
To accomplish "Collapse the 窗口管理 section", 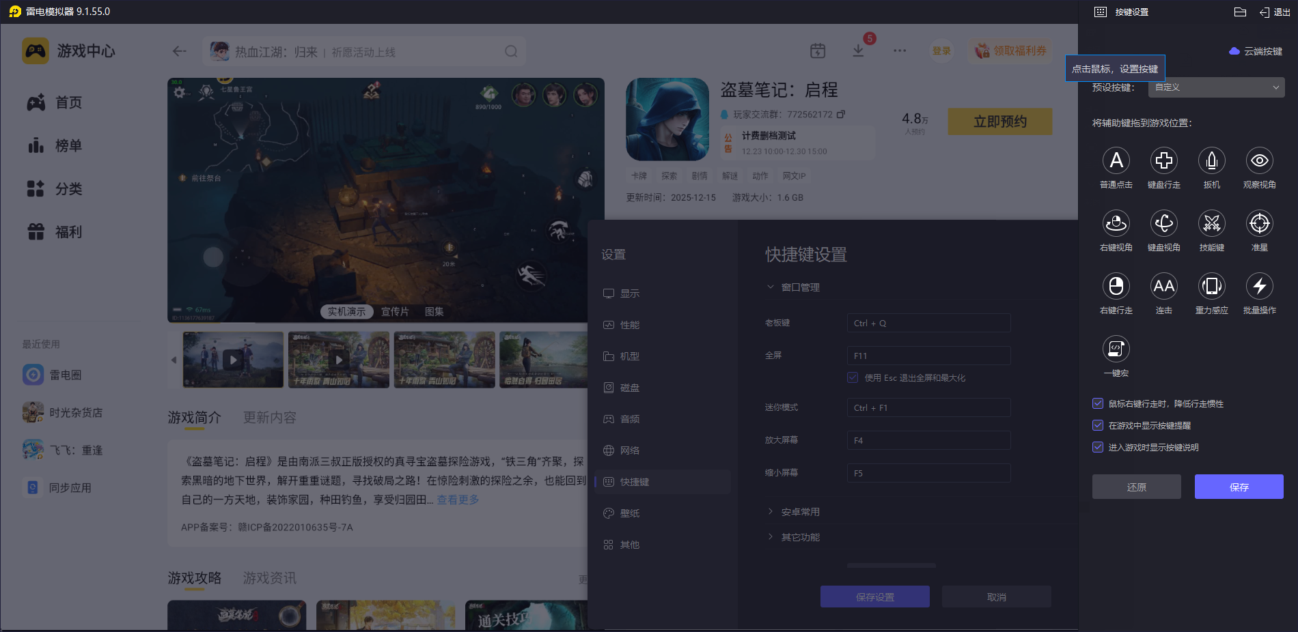I will pyautogui.click(x=793, y=287).
